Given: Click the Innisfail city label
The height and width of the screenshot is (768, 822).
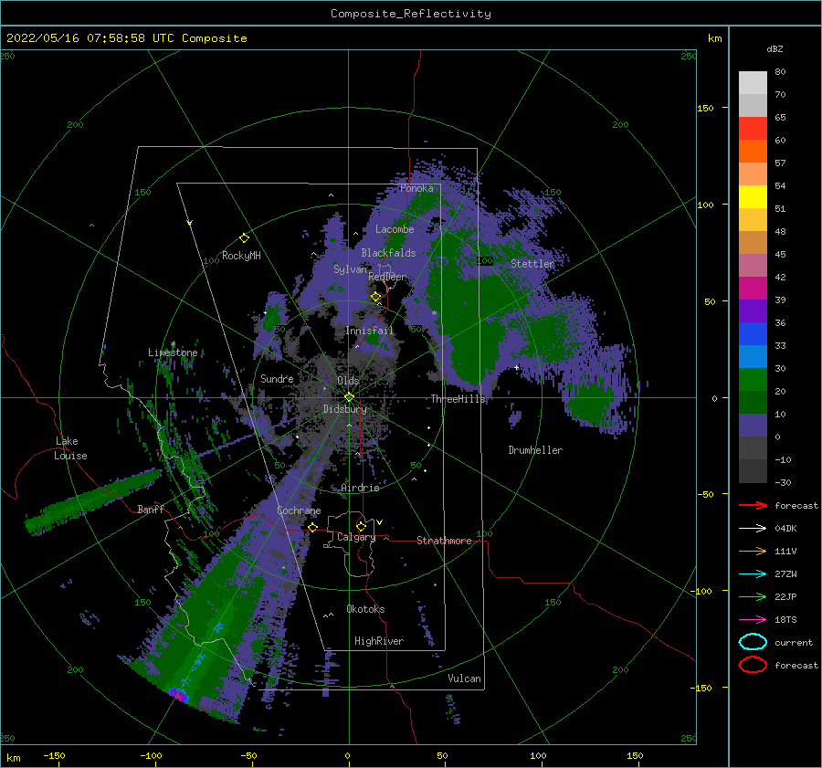Looking at the screenshot, I should click(369, 331).
